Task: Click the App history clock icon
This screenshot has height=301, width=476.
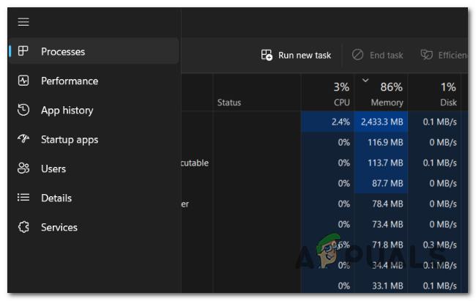Action: [x=23, y=110]
